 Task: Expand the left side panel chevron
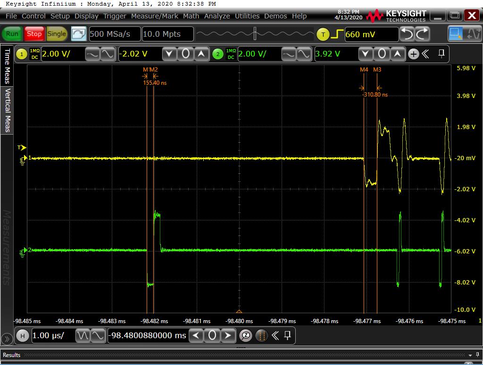coord(7,339)
